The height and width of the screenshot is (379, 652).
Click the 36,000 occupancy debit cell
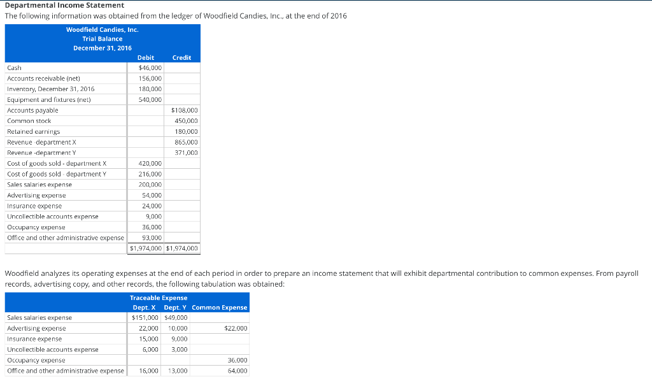[152, 227]
